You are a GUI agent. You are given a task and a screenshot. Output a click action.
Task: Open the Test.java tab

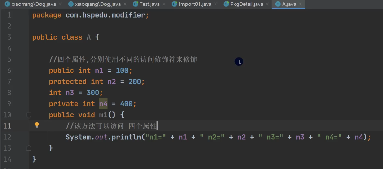pyautogui.click(x=149, y=4)
